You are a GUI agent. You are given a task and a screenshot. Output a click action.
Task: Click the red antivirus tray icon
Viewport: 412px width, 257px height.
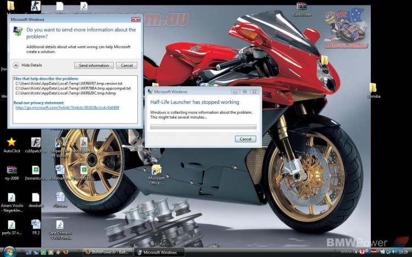pos(362,252)
